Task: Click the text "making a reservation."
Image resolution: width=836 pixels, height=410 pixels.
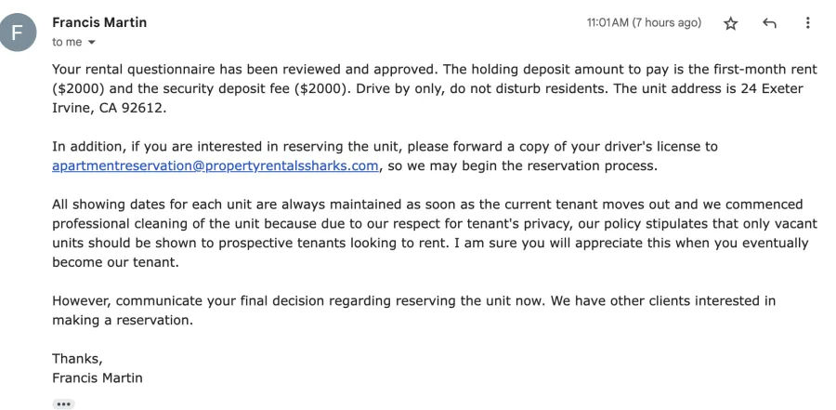Action: (x=122, y=321)
